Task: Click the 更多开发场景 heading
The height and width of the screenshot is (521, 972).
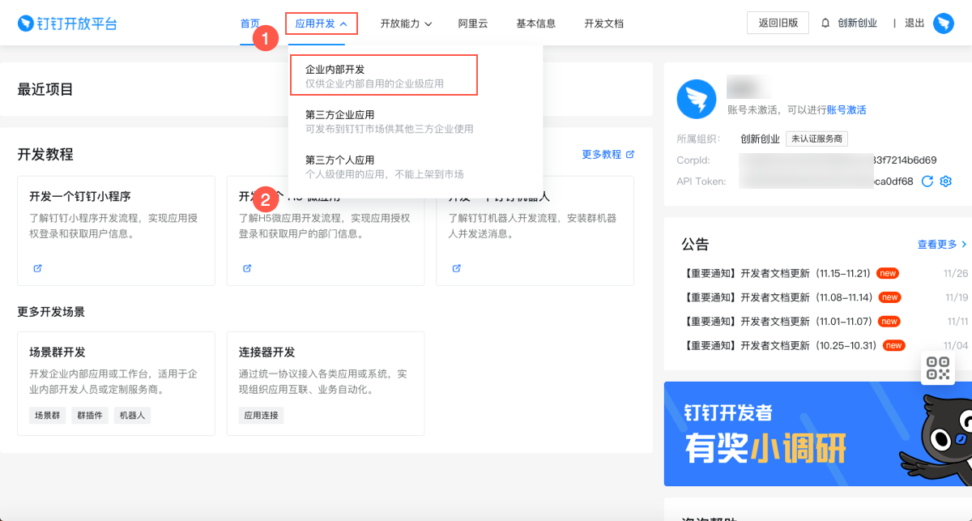Action: tap(51, 311)
